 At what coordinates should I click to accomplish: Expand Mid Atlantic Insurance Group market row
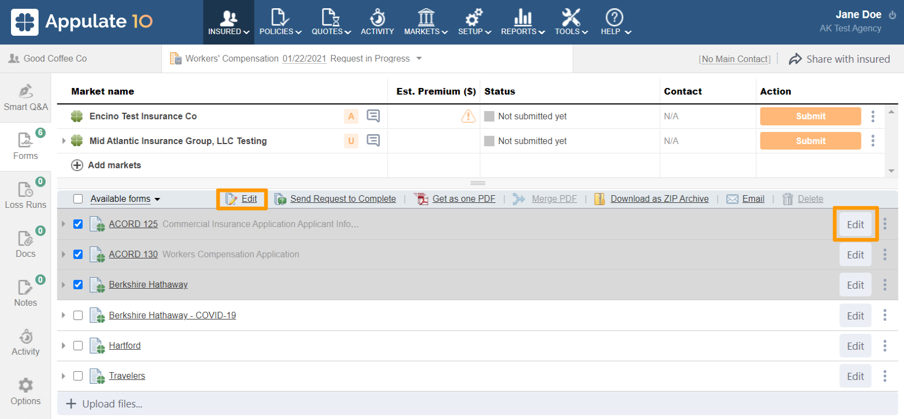[x=64, y=141]
